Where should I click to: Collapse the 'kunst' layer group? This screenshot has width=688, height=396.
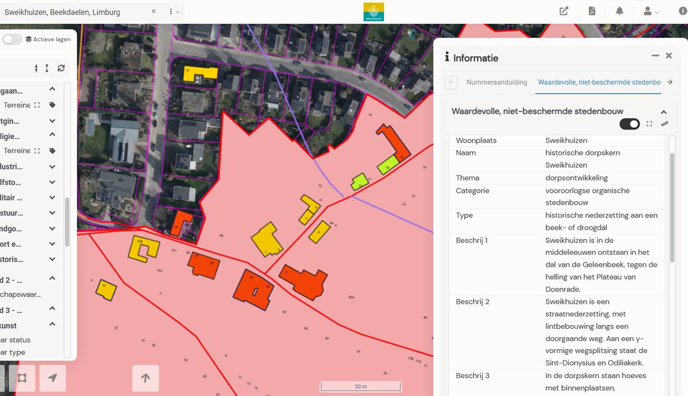coord(52,324)
